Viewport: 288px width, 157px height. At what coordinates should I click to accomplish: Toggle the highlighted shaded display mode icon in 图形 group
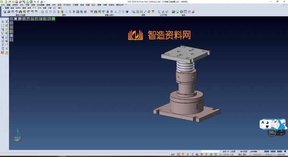point(62,12)
